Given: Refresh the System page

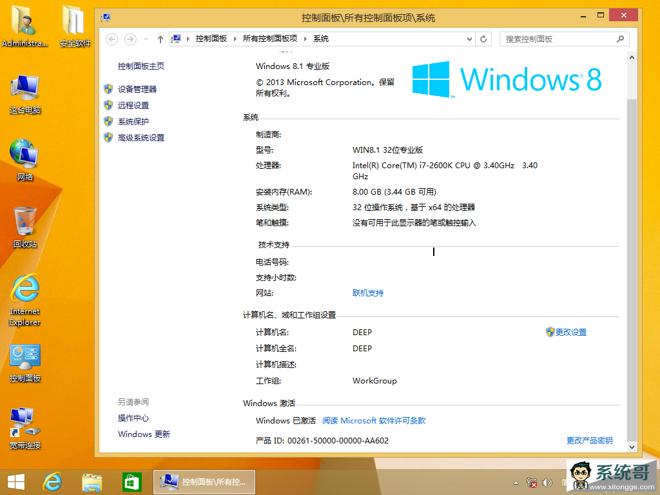Looking at the screenshot, I should coord(483,39).
